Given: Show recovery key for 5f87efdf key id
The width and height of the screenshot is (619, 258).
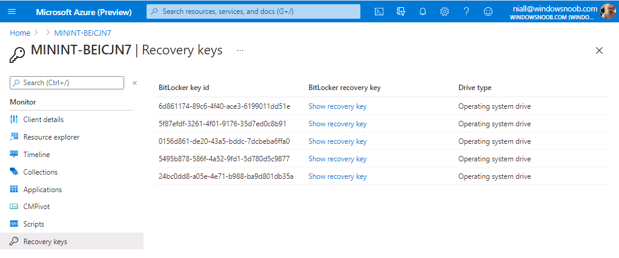Looking at the screenshot, I should (x=337, y=124).
